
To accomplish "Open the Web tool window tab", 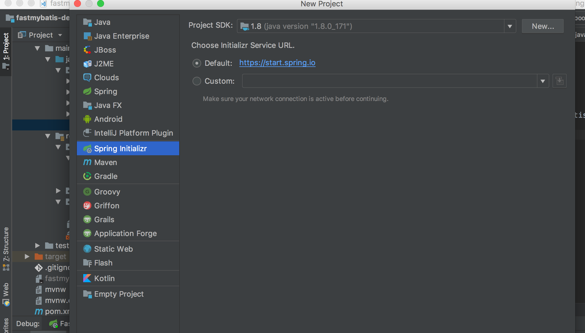I will click(6, 294).
